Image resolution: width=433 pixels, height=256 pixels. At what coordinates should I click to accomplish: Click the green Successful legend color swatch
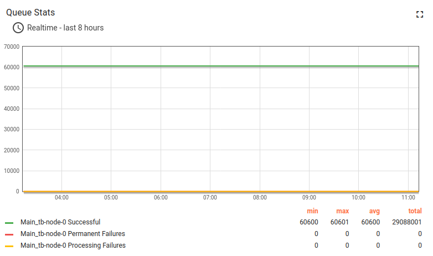(9, 223)
